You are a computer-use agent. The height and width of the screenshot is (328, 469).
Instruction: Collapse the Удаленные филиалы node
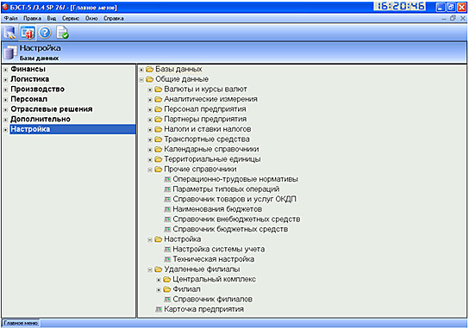(x=150, y=270)
